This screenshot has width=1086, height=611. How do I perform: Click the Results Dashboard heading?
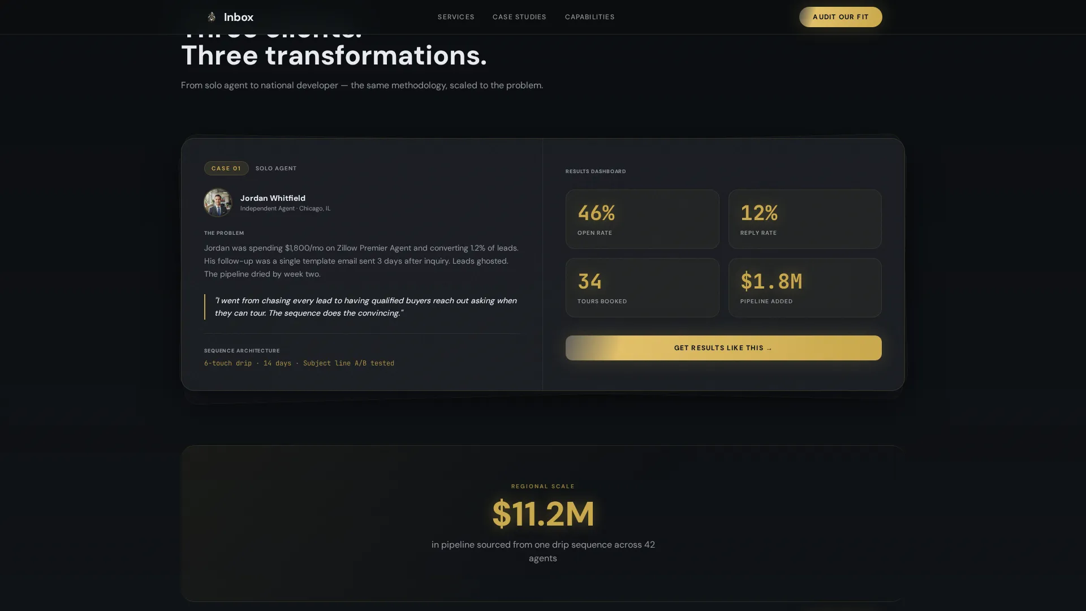(596, 171)
